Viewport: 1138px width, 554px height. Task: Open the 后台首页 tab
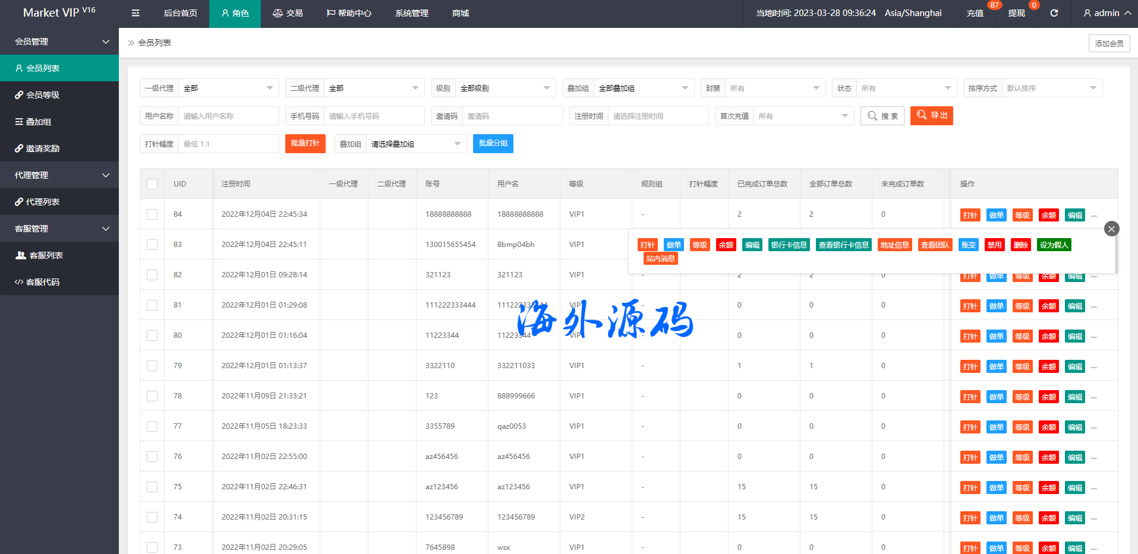[x=180, y=13]
